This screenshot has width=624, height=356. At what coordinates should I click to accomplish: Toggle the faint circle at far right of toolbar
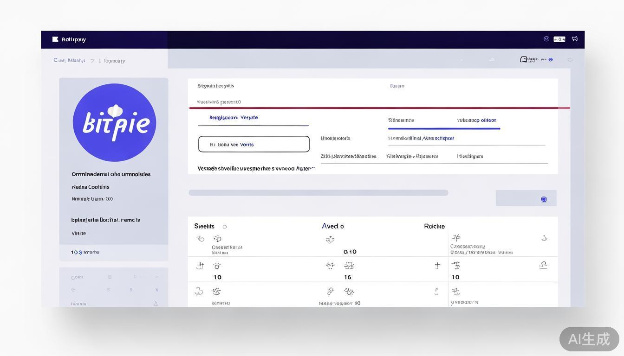click(570, 60)
